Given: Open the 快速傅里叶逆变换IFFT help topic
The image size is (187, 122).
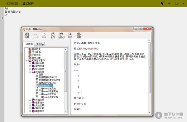Looking at the screenshot, I should tap(49, 80).
